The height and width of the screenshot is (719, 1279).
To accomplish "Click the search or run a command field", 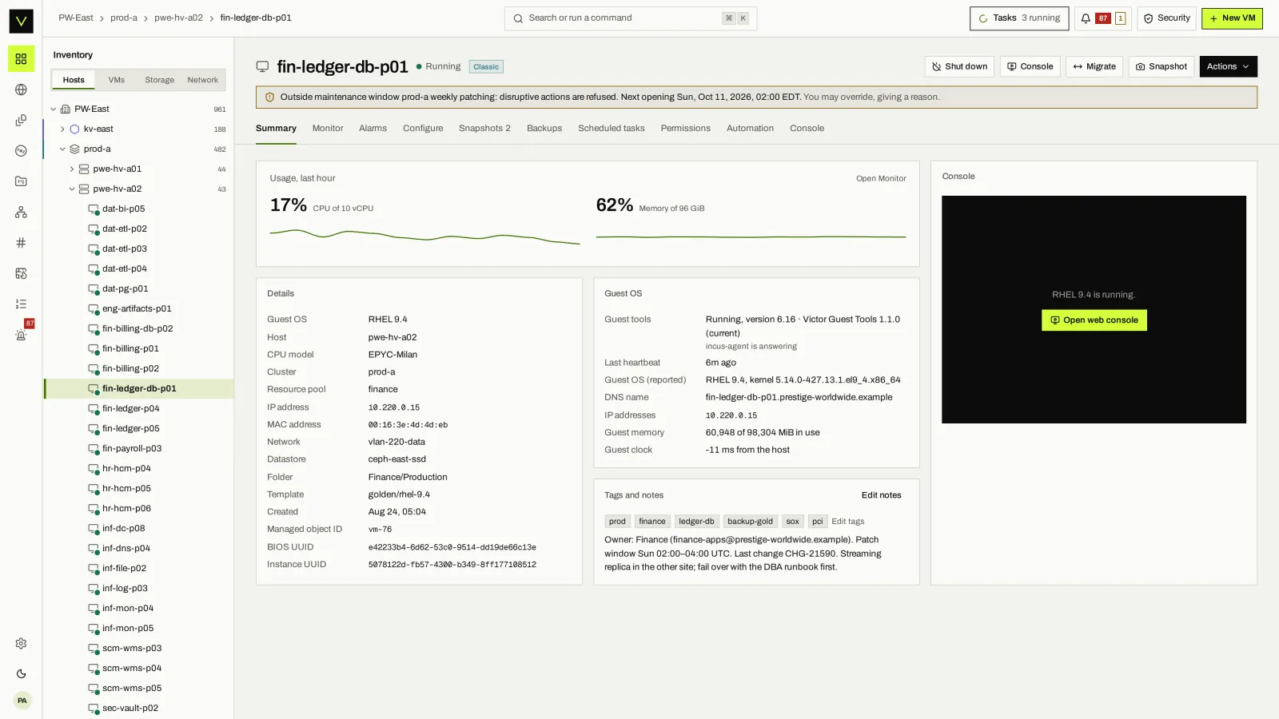I will (x=631, y=18).
